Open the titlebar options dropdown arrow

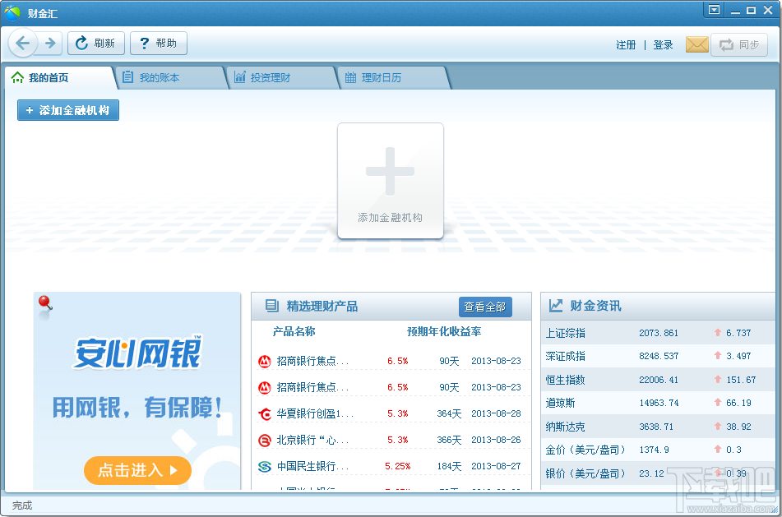point(714,9)
